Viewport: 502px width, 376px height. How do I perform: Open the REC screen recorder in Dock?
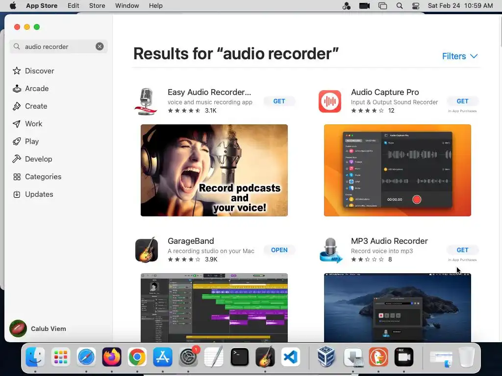[x=404, y=357]
